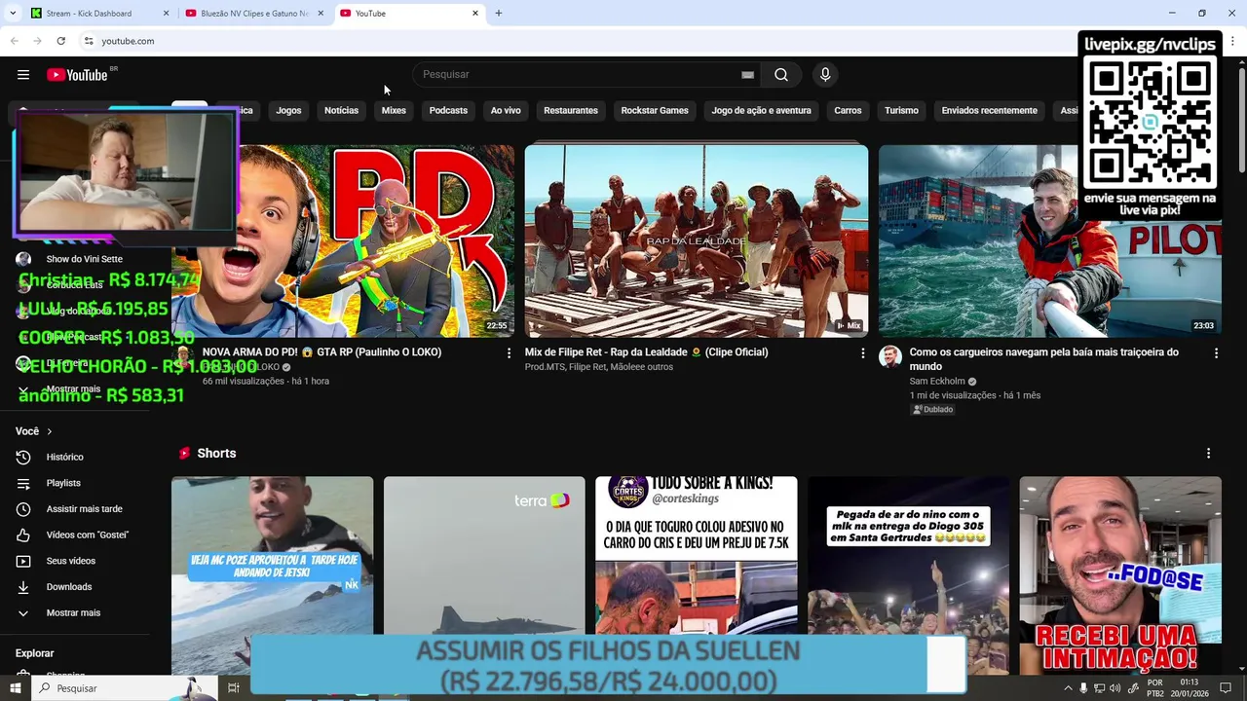This screenshot has width=1247, height=701.
Task: Open options menu for cargueiros video
Action: click(1216, 353)
